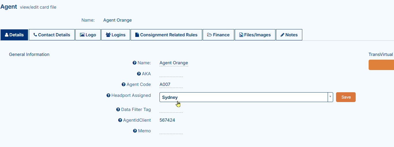
Task: Click help icon beside the Name field
Action: pos(134,63)
